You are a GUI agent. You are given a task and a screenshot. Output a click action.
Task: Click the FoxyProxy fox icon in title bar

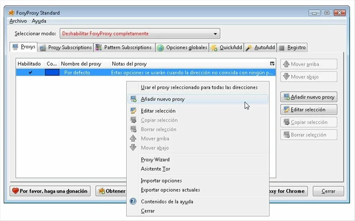(11, 12)
